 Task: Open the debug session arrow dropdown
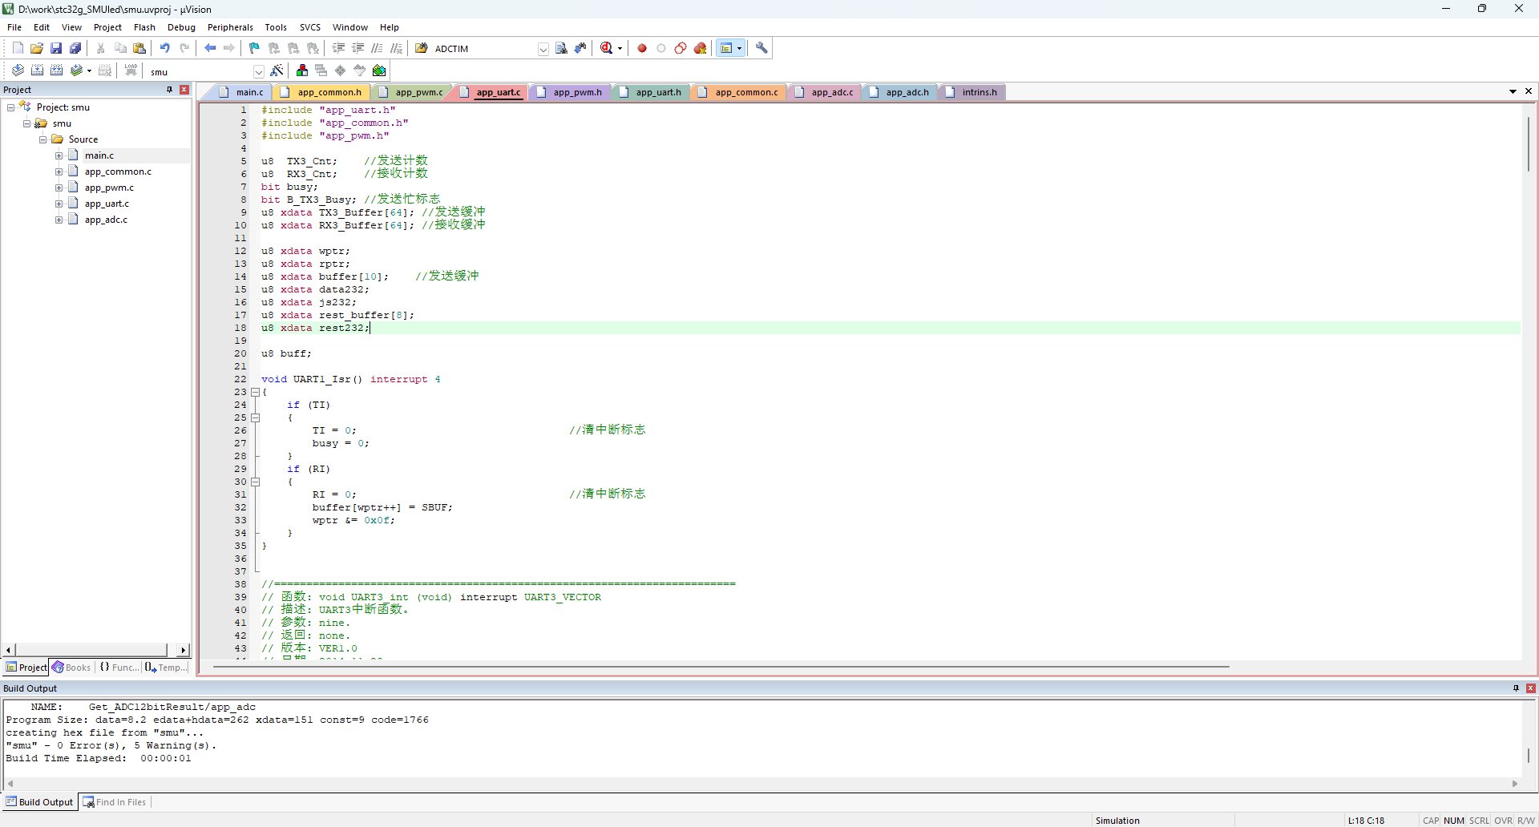620,48
